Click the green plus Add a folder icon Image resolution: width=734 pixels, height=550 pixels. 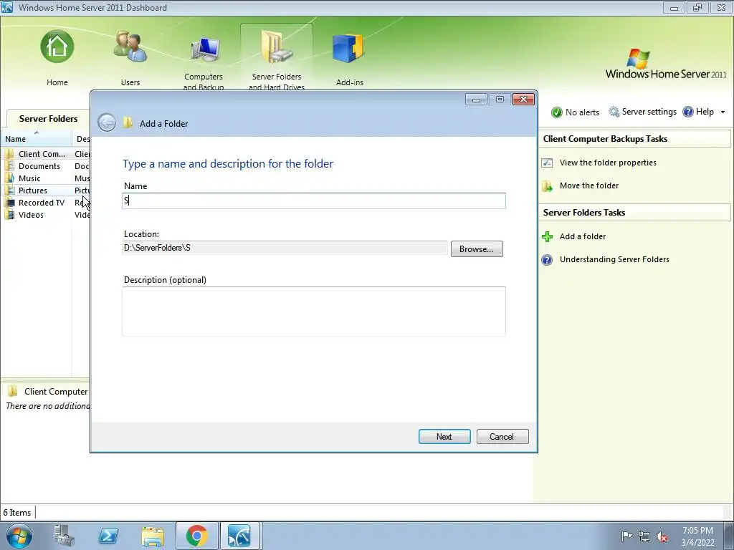click(x=547, y=236)
